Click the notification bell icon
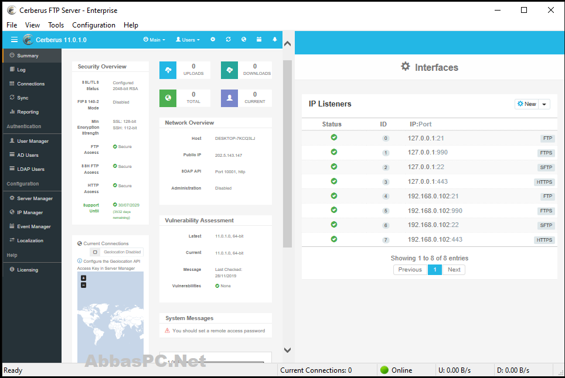The width and height of the screenshot is (565, 378). tap(274, 40)
